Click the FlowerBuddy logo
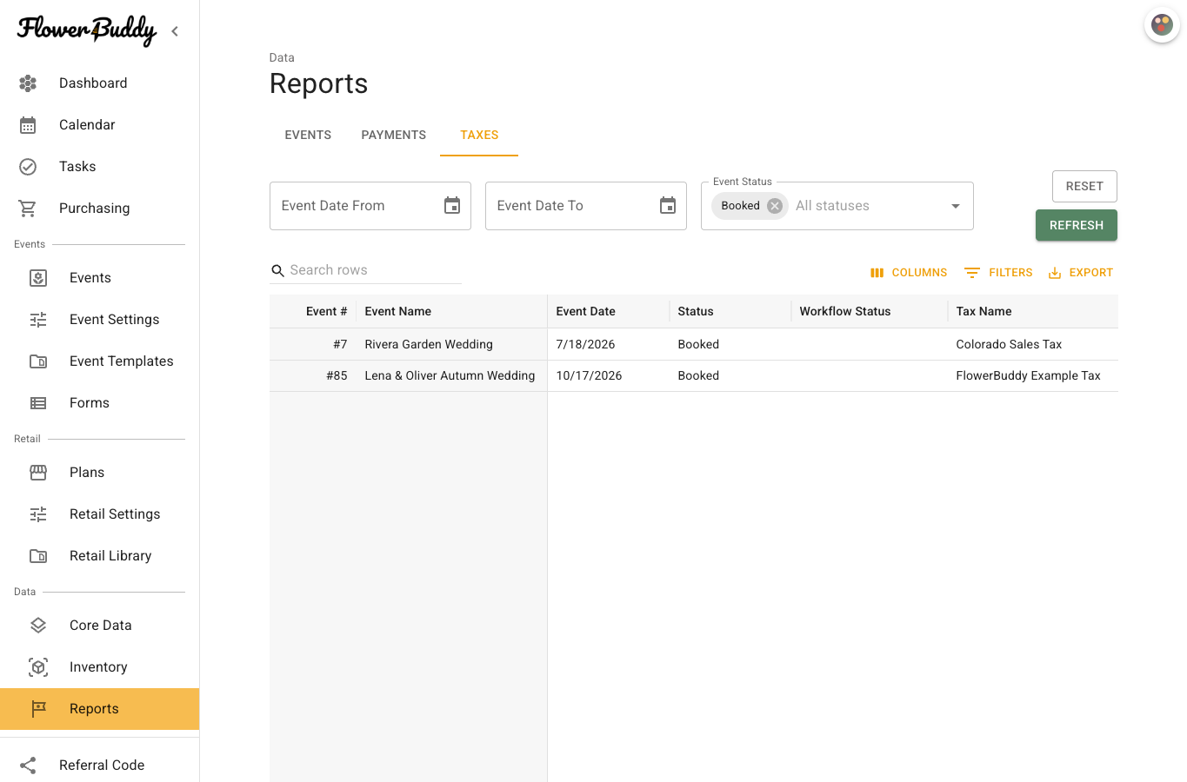Image resolution: width=1187 pixels, height=782 pixels. pyautogui.click(x=87, y=30)
